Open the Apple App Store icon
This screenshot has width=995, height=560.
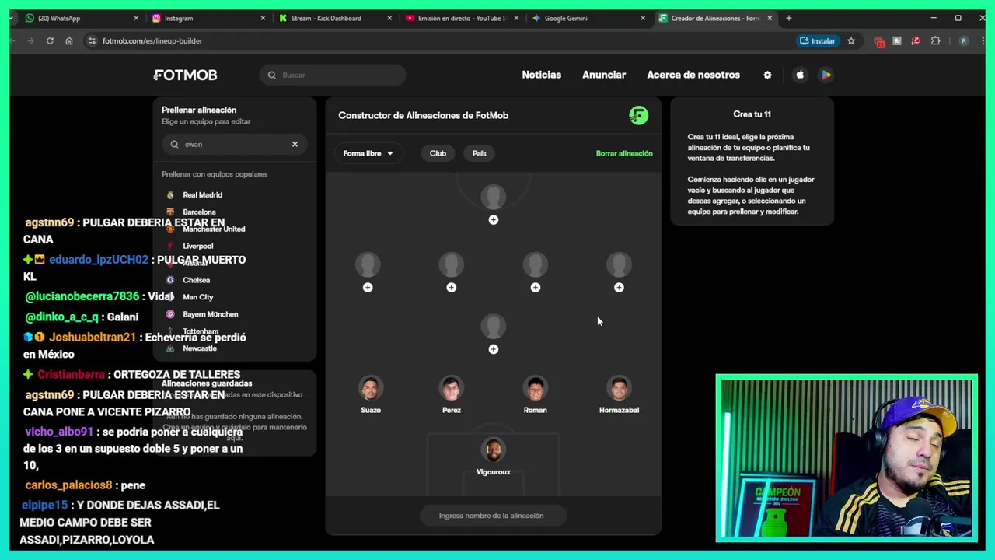[800, 75]
